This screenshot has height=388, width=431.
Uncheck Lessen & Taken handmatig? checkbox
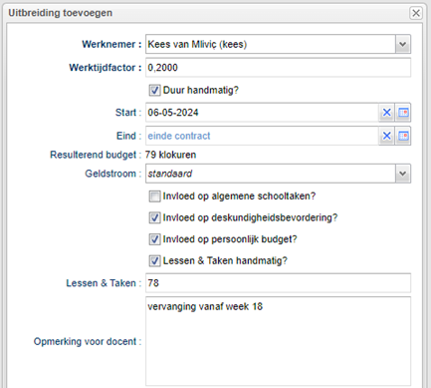[154, 261]
